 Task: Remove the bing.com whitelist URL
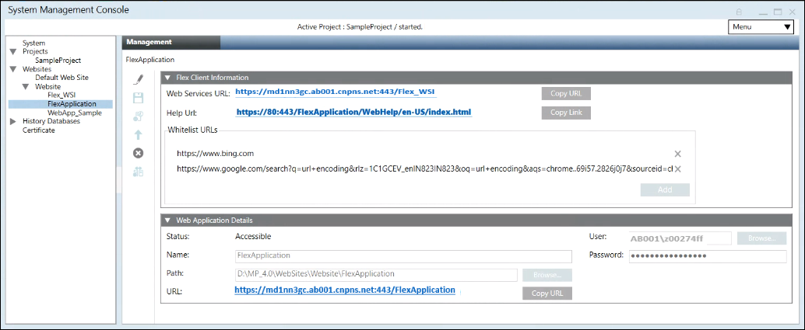coord(677,154)
